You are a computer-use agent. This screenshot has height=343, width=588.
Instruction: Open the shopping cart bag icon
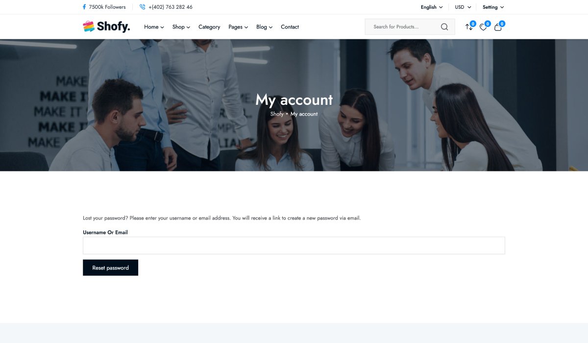pos(498,27)
